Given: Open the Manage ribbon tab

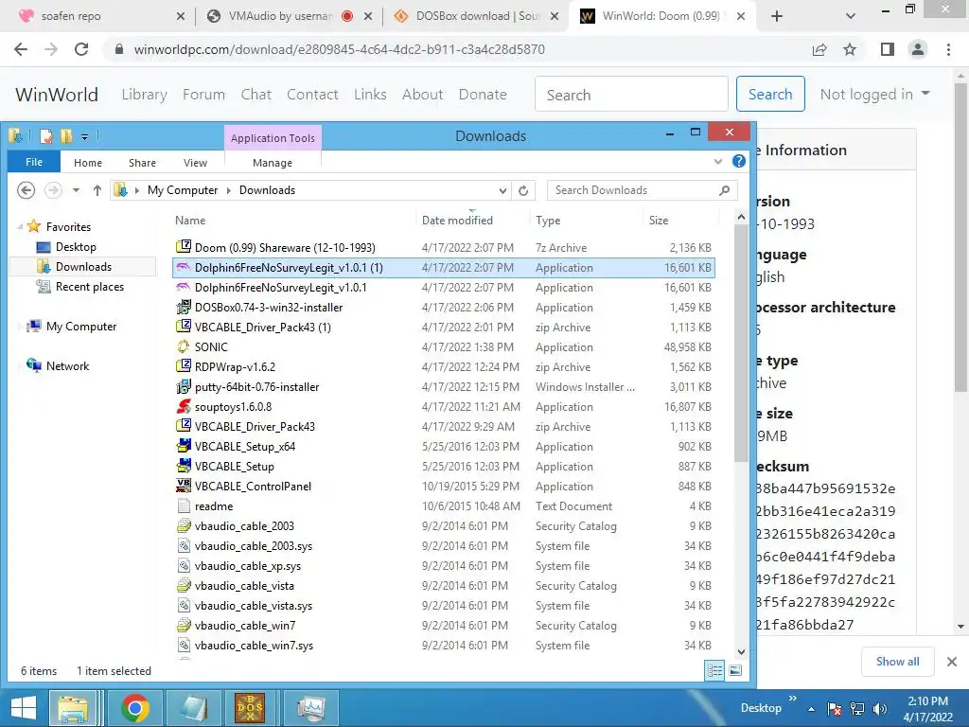Looking at the screenshot, I should tap(273, 163).
